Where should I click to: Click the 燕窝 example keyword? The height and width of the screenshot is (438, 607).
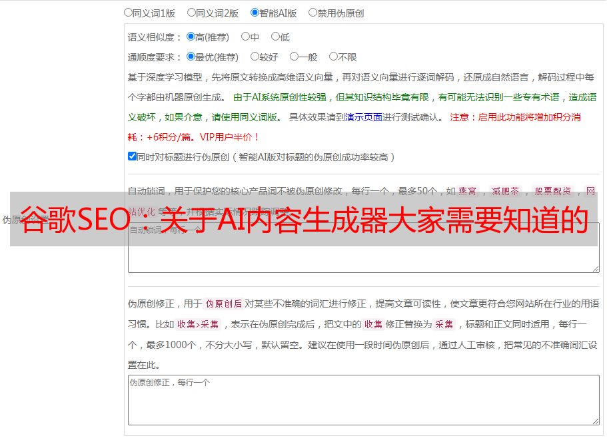pyautogui.click(x=467, y=191)
